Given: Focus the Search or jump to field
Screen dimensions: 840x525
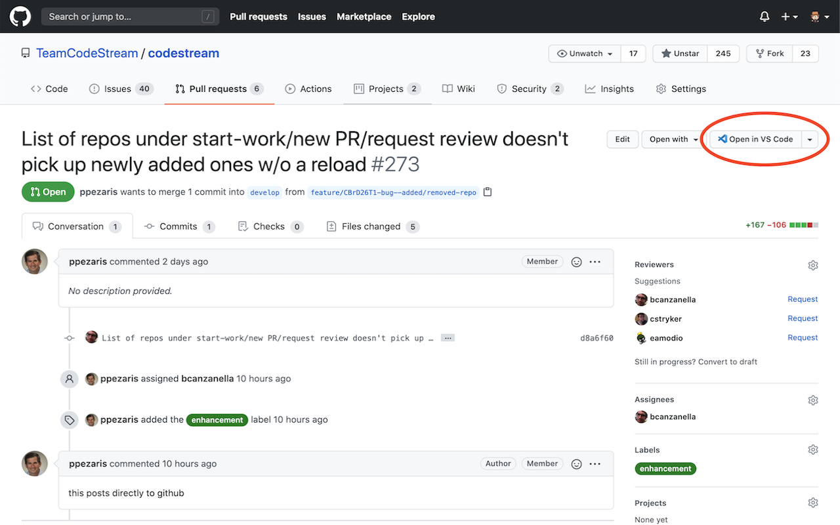Looking at the screenshot, I should [129, 16].
